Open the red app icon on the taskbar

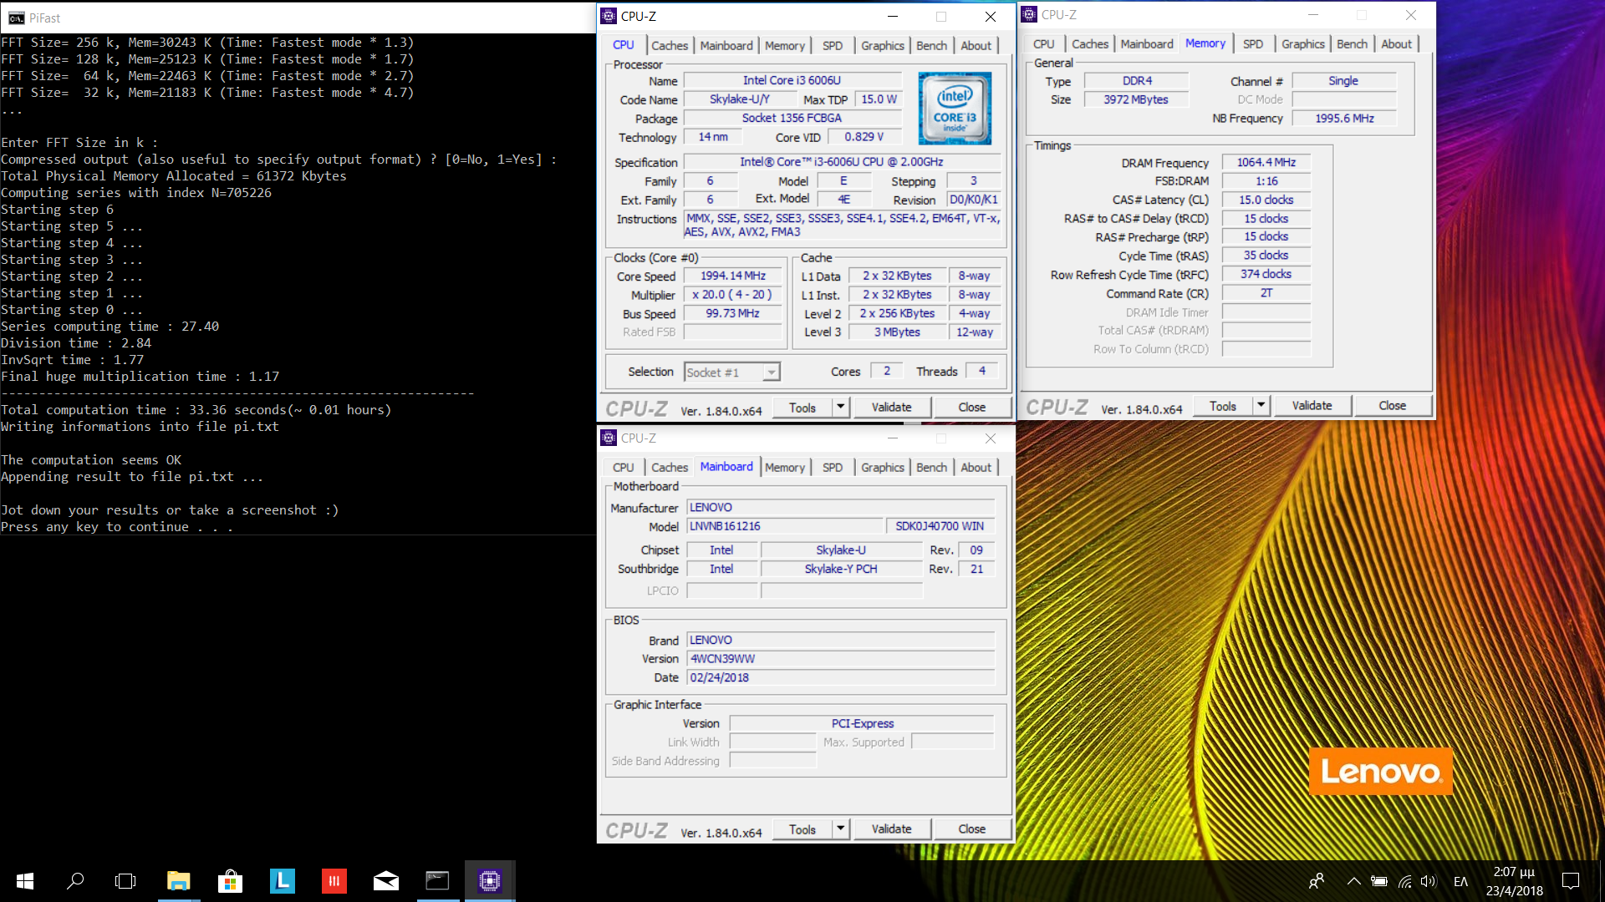coord(334,881)
